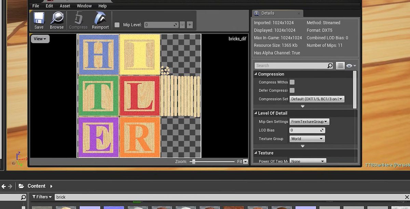This screenshot has height=209, width=410.
Task: Open the File menu
Action: (36, 6)
